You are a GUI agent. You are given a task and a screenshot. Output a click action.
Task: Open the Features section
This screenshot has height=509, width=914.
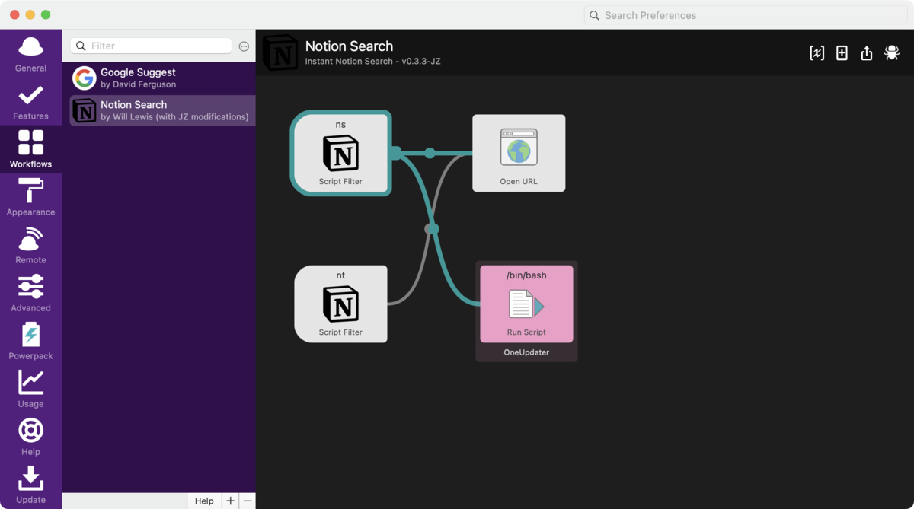(x=30, y=101)
